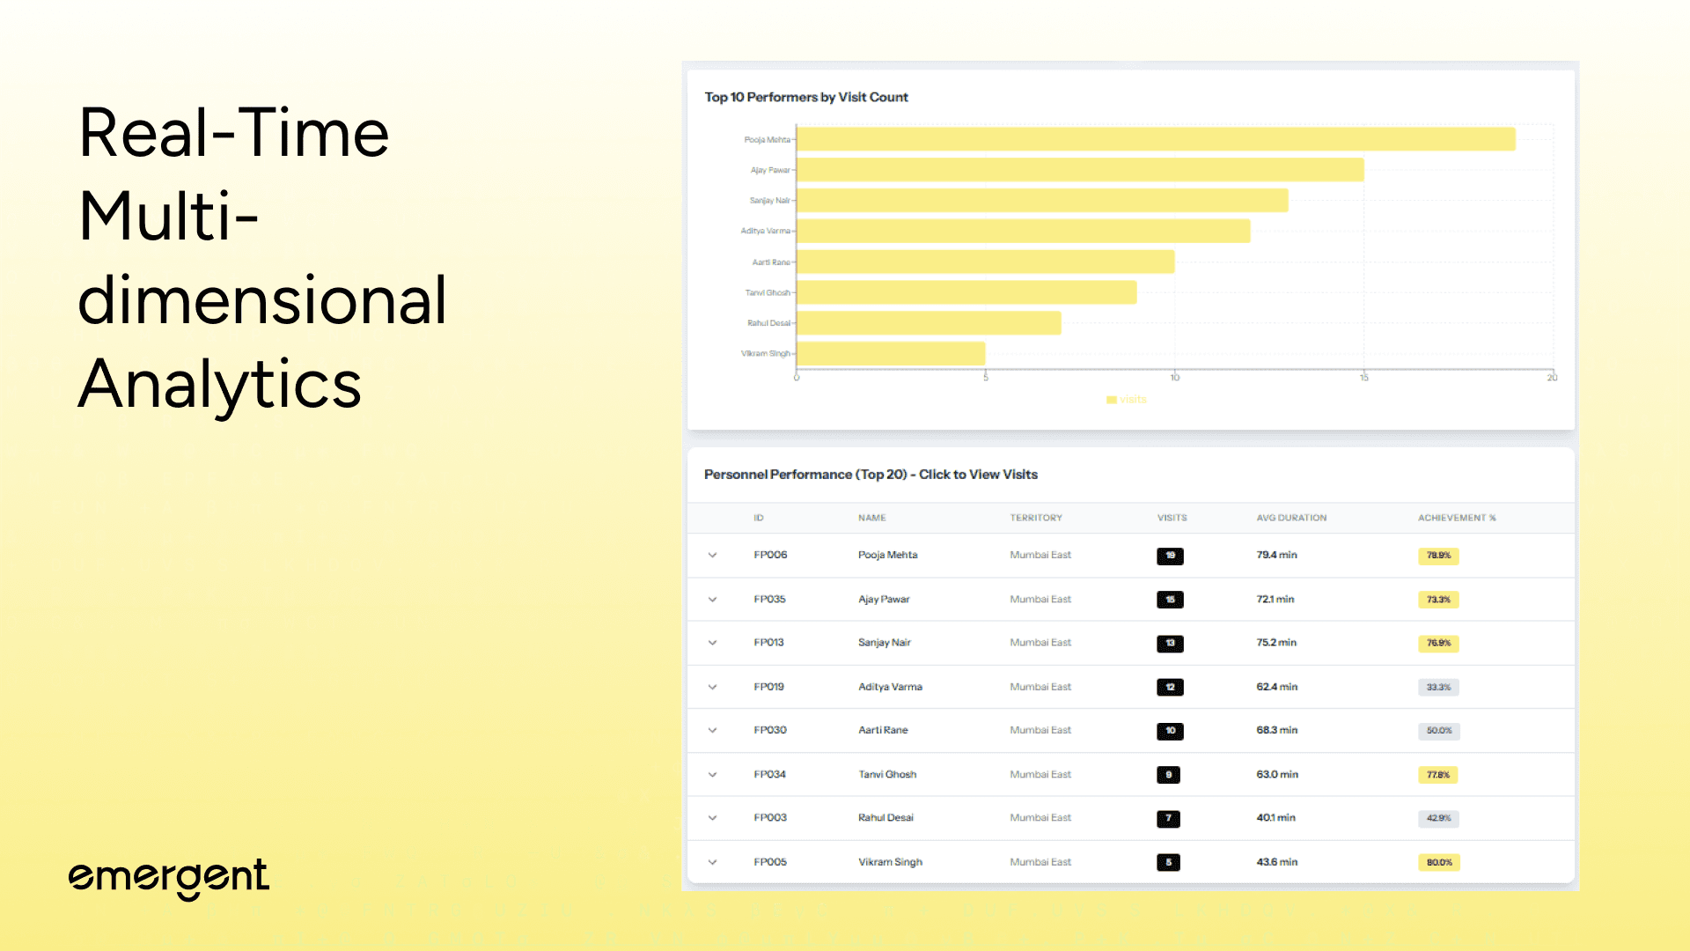The height and width of the screenshot is (951, 1690).
Task: Expand the Sanjay Nair row chevron
Action: [712, 643]
